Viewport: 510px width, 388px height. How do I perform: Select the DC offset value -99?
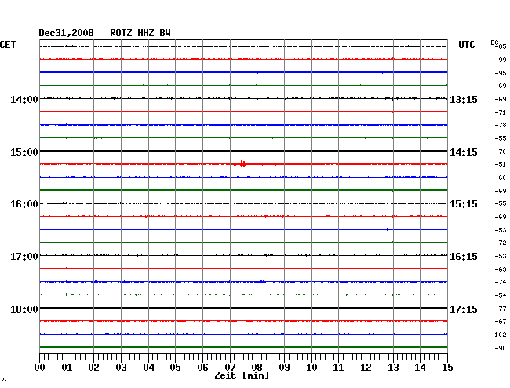501,60
